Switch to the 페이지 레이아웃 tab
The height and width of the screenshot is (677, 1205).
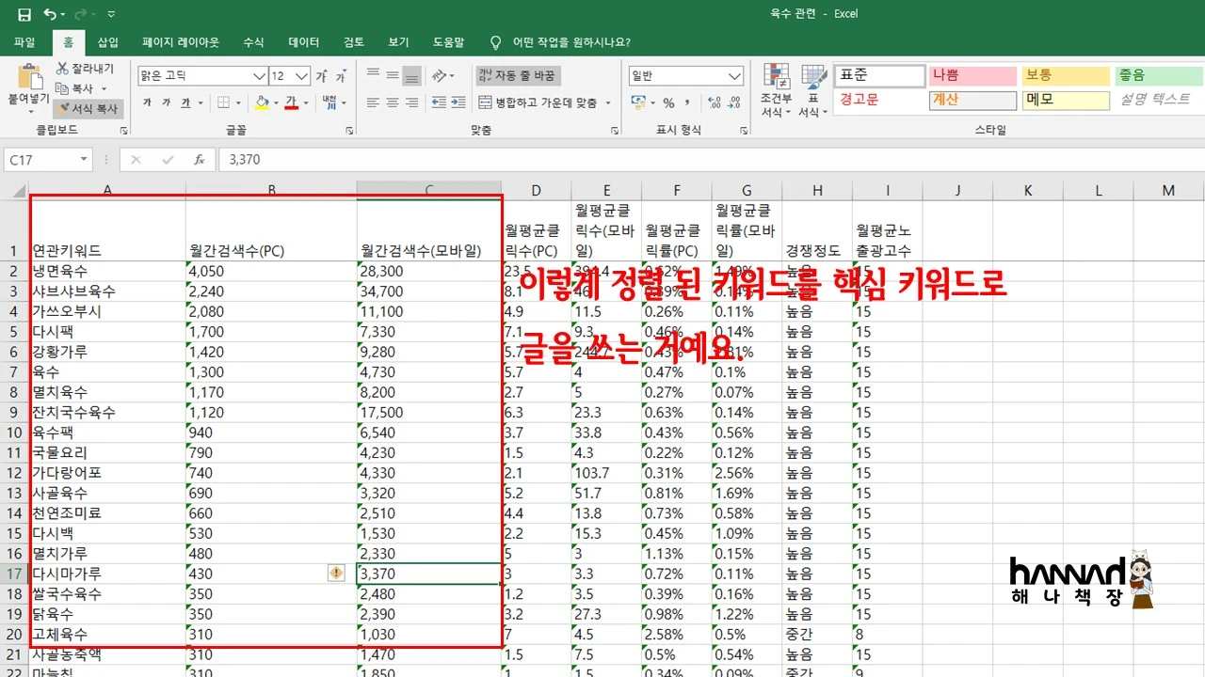tap(181, 42)
